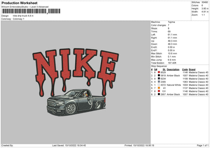Click the 'Up:' measurement label

coord(153,41)
